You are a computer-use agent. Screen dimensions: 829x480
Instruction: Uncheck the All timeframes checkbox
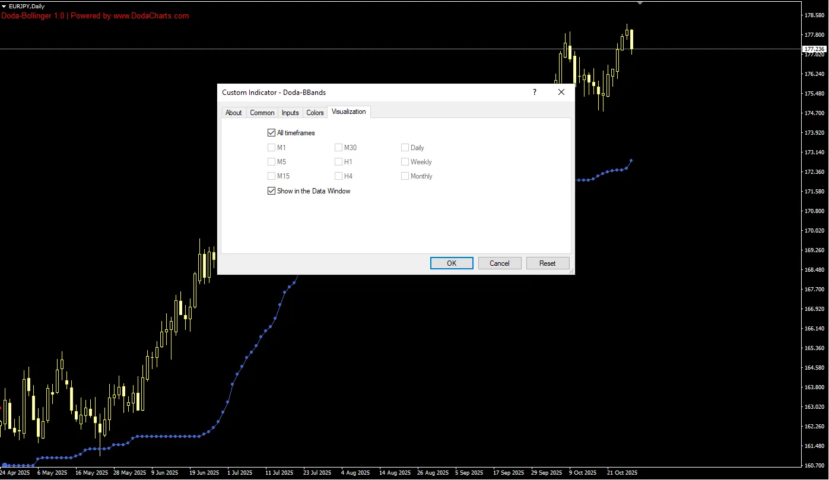pyautogui.click(x=272, y=133)
